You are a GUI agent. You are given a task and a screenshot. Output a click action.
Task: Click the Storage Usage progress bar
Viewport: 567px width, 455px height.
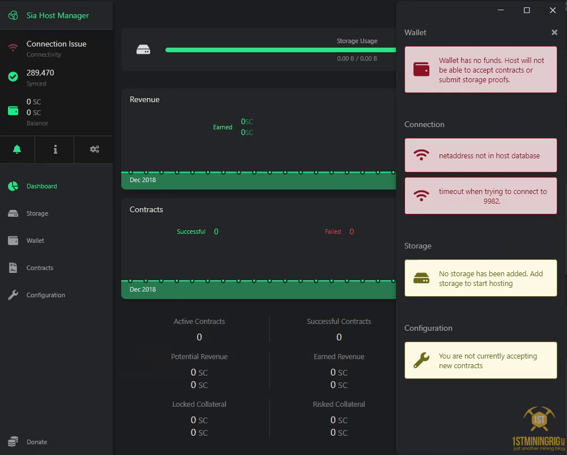click(x=280, y=50)
